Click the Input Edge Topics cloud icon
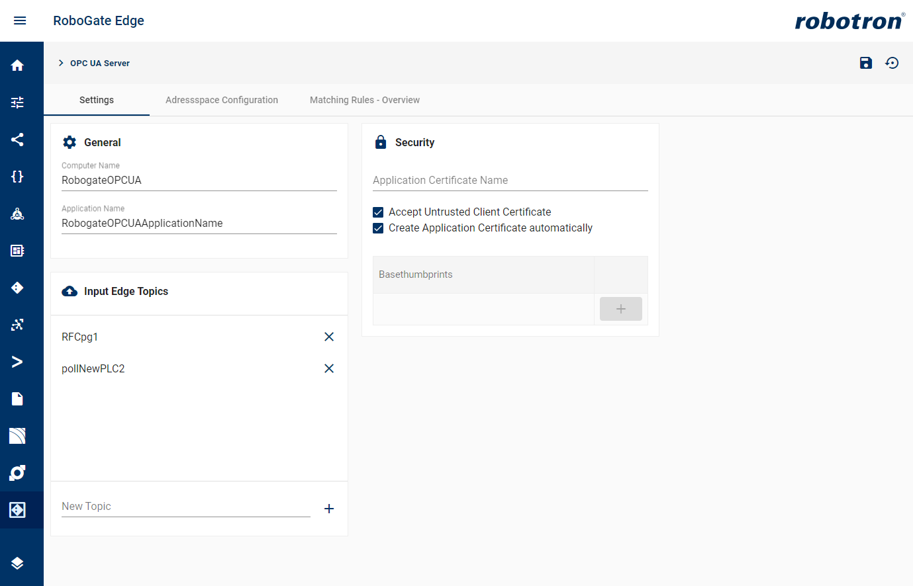The image size is (913, 586). [70, 291]
